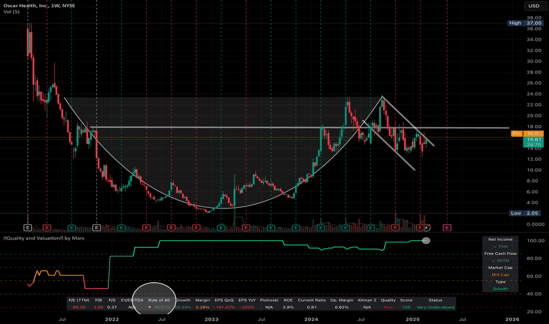Click the Current Ratio value 0.81
Image resolution: width=549 pixels, height=324 pixels.
coord(312,307)
